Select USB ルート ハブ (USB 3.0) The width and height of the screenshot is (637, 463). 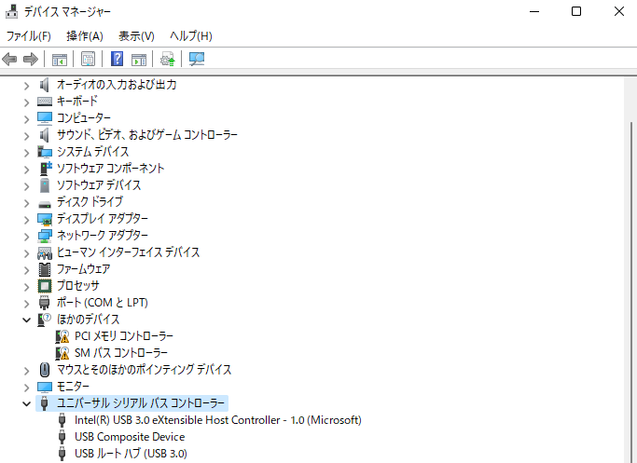click(131, 454)
